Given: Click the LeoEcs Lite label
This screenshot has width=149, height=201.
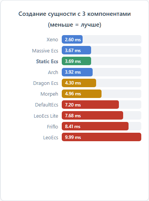Looking at the screenshot, I should pos(46,116).
